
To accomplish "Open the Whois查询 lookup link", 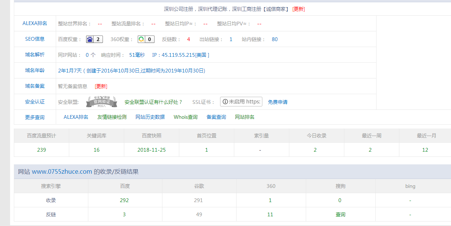I will [185, 117].
